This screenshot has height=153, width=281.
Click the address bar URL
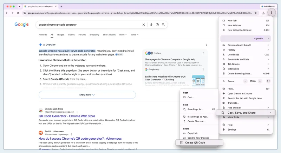click(140, 13)
